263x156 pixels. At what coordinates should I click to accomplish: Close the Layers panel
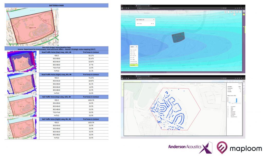coord(137,47)
